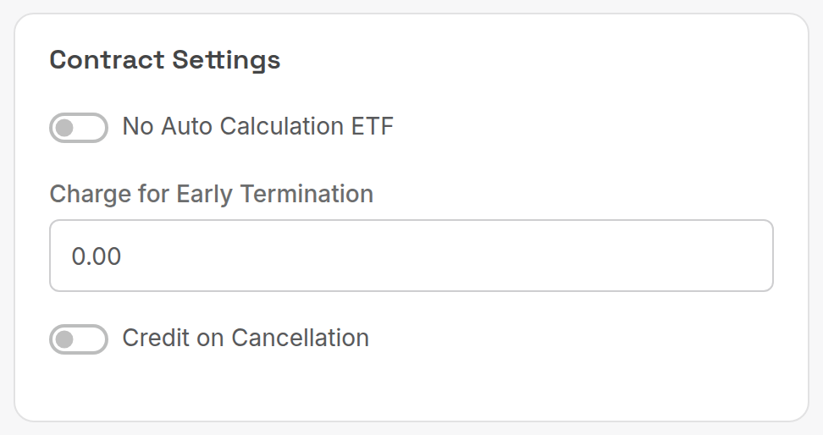
Task: Focus the early termination charge input's empty area
Action: click(x=446, y=256)
